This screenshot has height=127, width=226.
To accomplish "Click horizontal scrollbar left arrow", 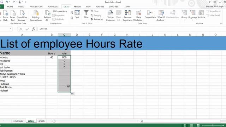I will [141, 121].
